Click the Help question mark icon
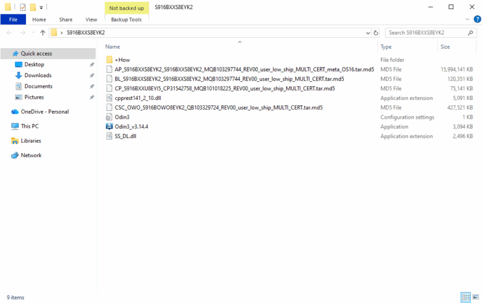This screenshot has height=303, width=483. point(476,19)
